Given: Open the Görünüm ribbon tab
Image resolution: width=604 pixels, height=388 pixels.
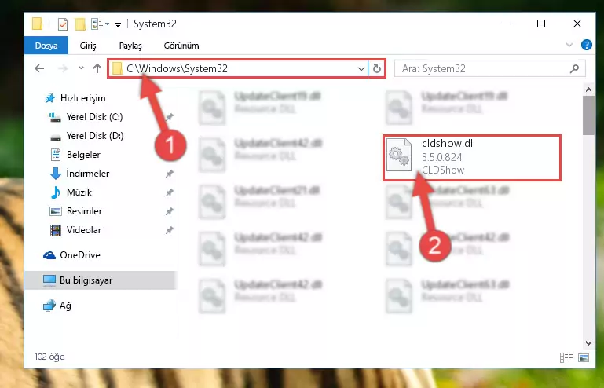Looking at the screenshot, I should click(181, 46).
